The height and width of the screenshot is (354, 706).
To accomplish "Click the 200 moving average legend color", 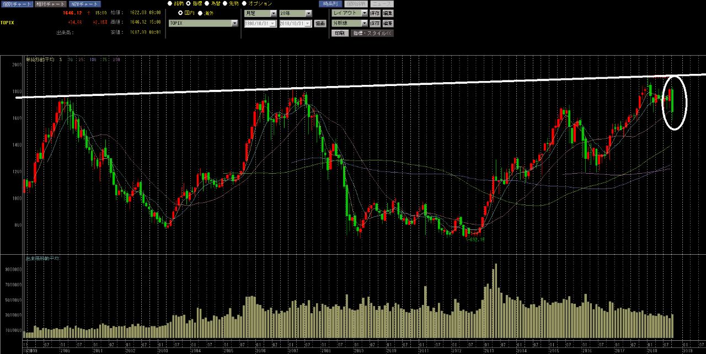I will coord(116,60).
